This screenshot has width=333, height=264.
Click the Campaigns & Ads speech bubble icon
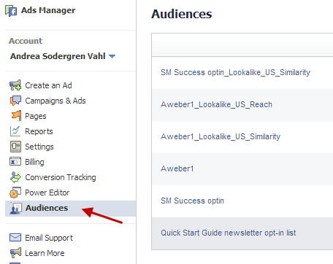pos(15,101)
